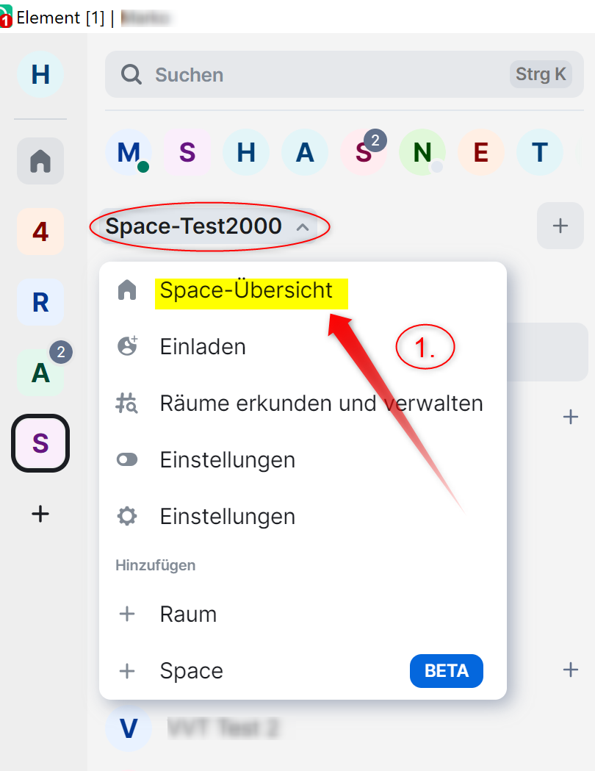Open the Home space icon in sidebar
Screen dimensions: 595x771
(40, 161)
